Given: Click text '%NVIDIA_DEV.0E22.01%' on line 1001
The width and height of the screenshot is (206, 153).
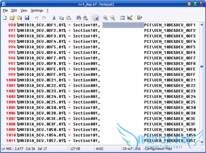Looking at the screenshot, I should pyautogui.click(x=41, y=85).
